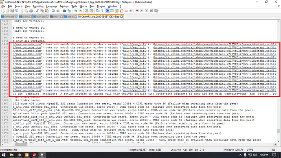Open the Macro menu
This screenshot has width=281, height=158.
(83, 6)
